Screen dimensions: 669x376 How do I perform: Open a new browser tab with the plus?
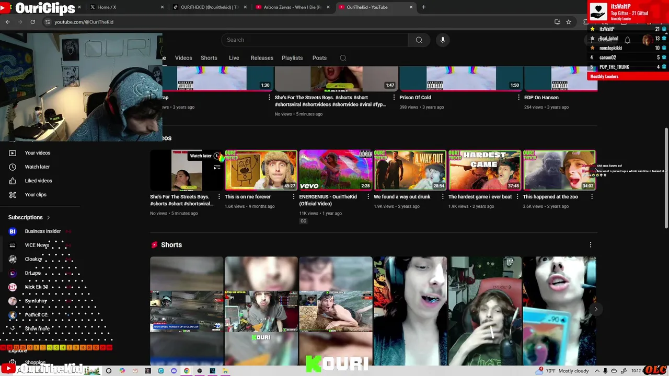pos(423,7)
